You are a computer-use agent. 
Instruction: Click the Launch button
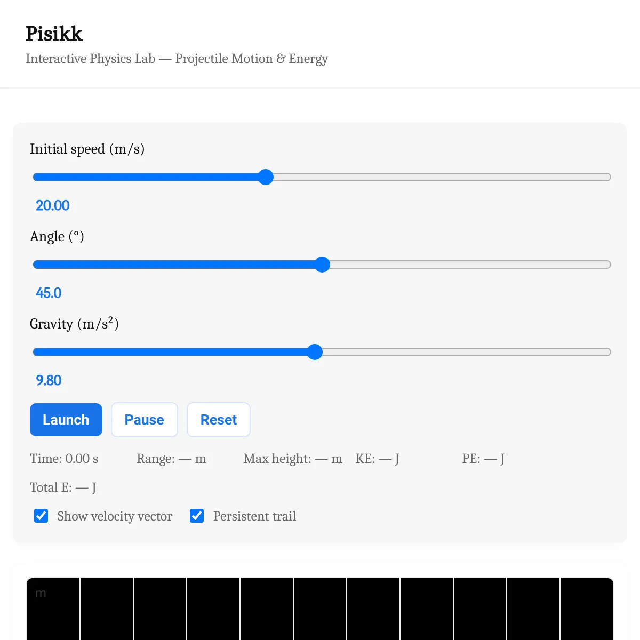click(66, 420)
